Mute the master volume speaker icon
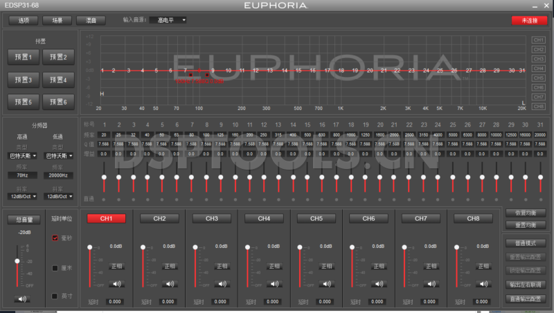The height and width of the screenshot is (313, 554). pos(24,298)
